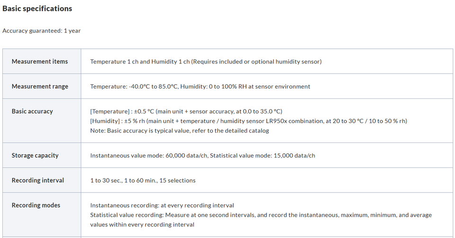Click the -40.0°C to 85.0°C range value
Viewport: 455px width, 238px height.
153,86
